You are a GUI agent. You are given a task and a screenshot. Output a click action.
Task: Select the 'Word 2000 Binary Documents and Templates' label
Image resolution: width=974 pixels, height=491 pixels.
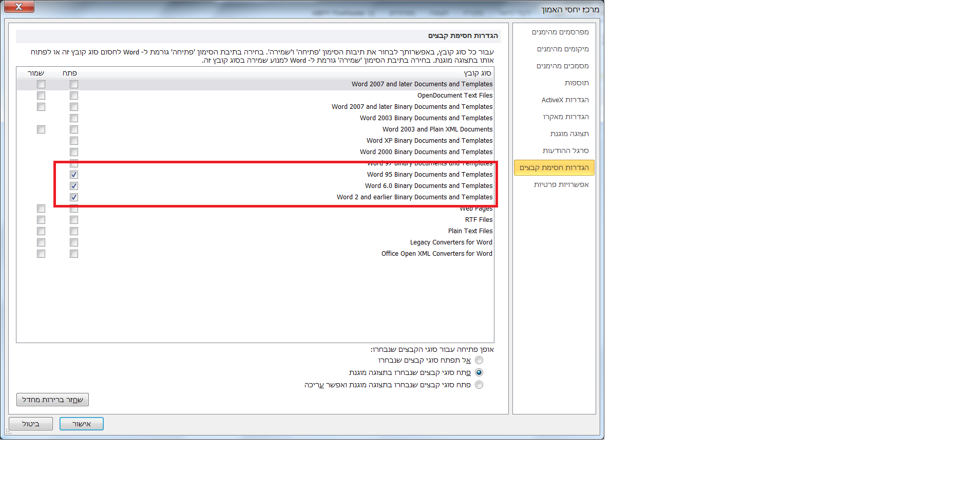click(426, 152)
